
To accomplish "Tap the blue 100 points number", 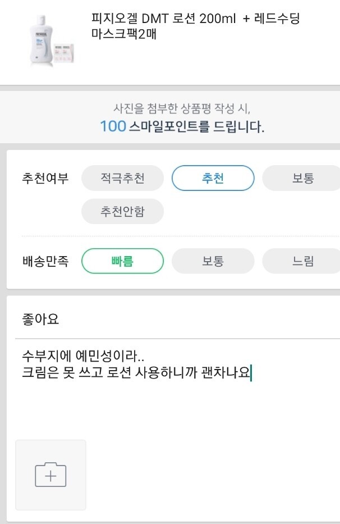I will [113, 127].
